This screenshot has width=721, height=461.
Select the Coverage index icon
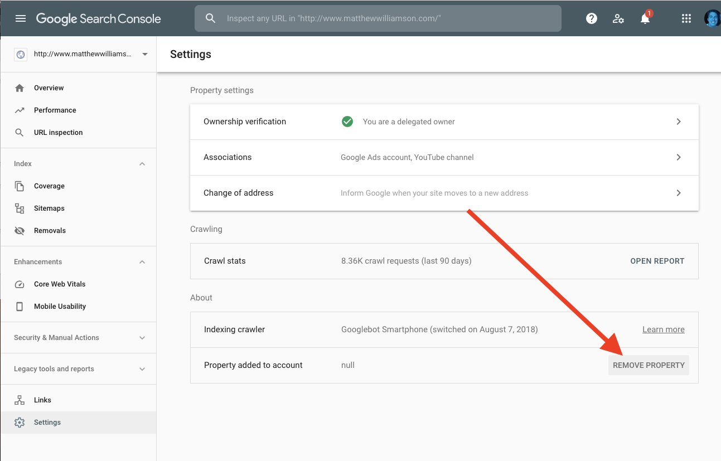coord(20,186)
